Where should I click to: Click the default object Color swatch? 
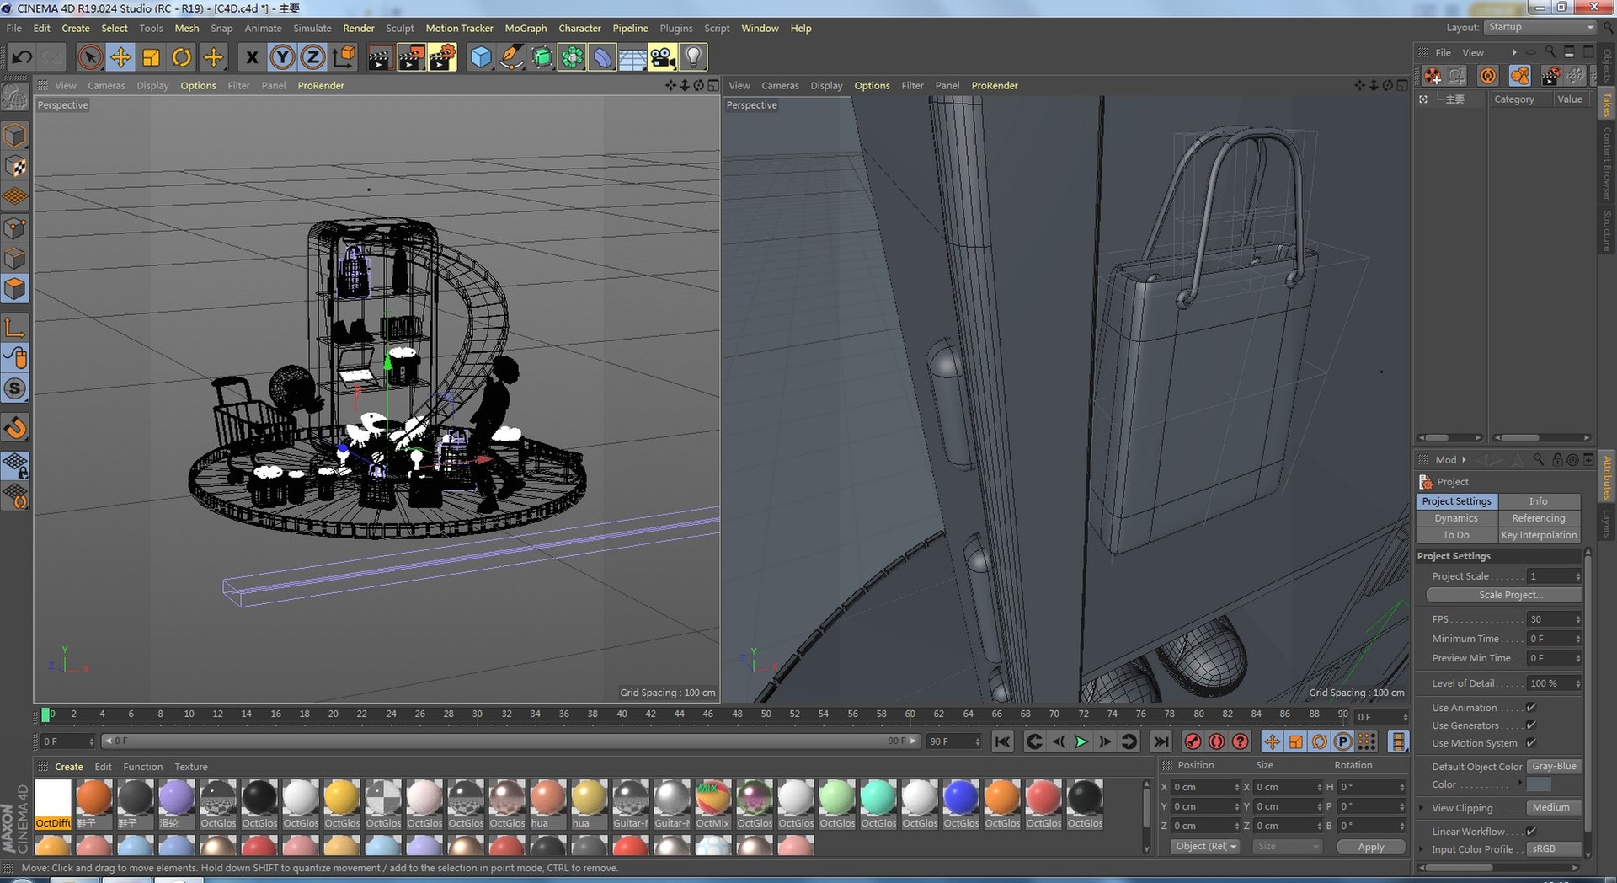click(x=1539, y=784)
